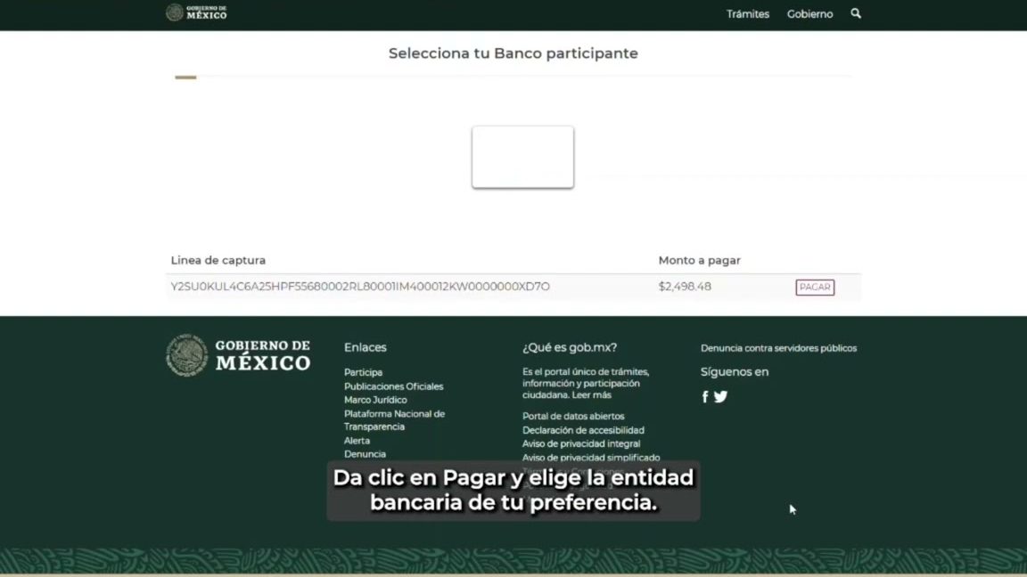This screenshot has height=577, width=1027.
Task: Open Portal de datos abiertos link
Action: [x=573, y=416]
